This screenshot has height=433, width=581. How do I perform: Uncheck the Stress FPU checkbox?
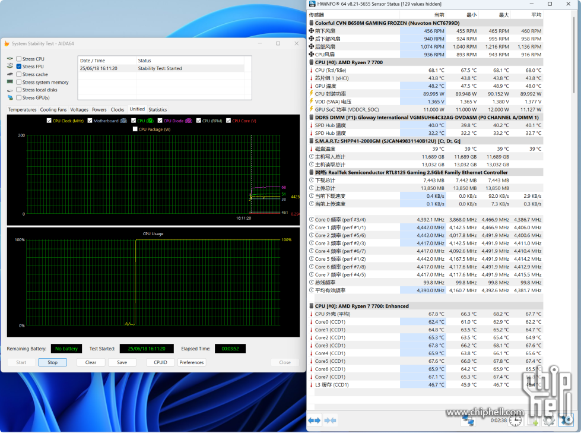tap(18, 67)
